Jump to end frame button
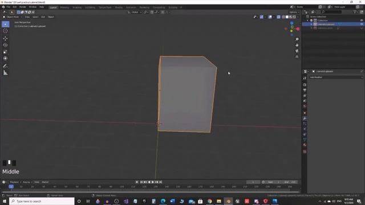This screenshot has height=205, width=365. click(x=161, y=182)
